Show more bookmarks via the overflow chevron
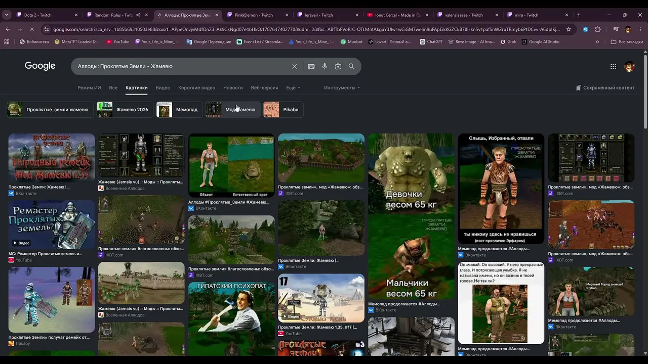648x364 pixels. (x=597, y=41)
